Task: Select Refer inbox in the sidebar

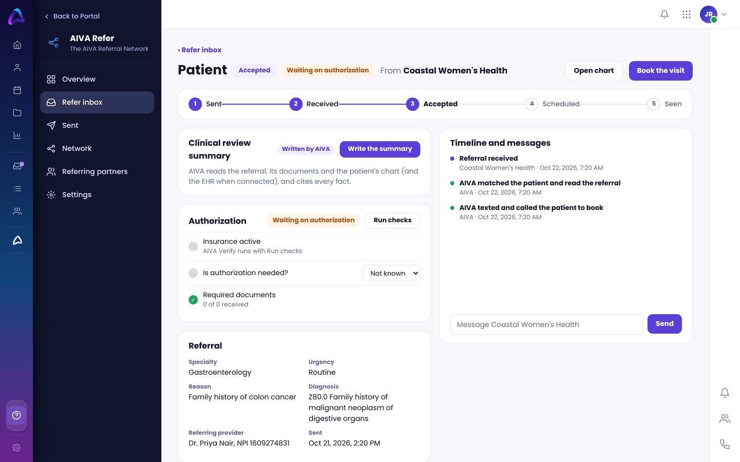Action: click(x=97, y=102)
